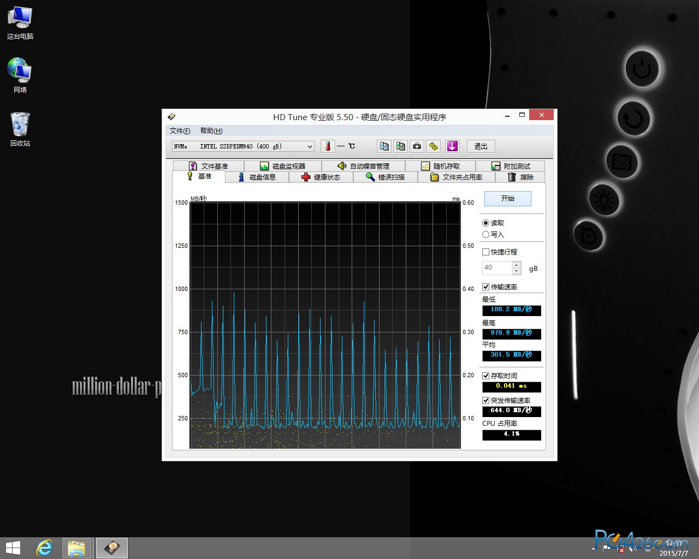Click the burst rate value 644.0 MB/秒
This screenshot has height=559, width=699.
(512, 411)
